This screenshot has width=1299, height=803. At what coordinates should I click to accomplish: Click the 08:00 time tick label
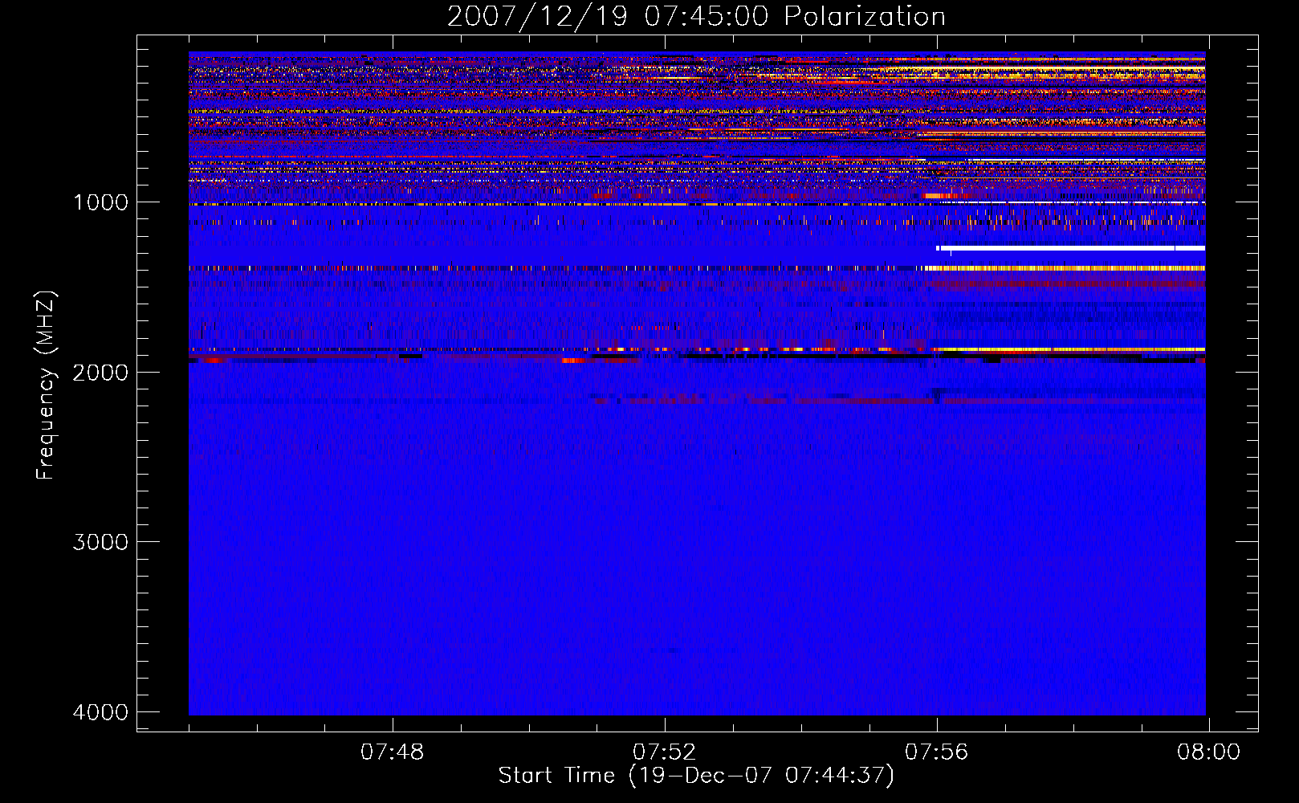coord(1209,752)
